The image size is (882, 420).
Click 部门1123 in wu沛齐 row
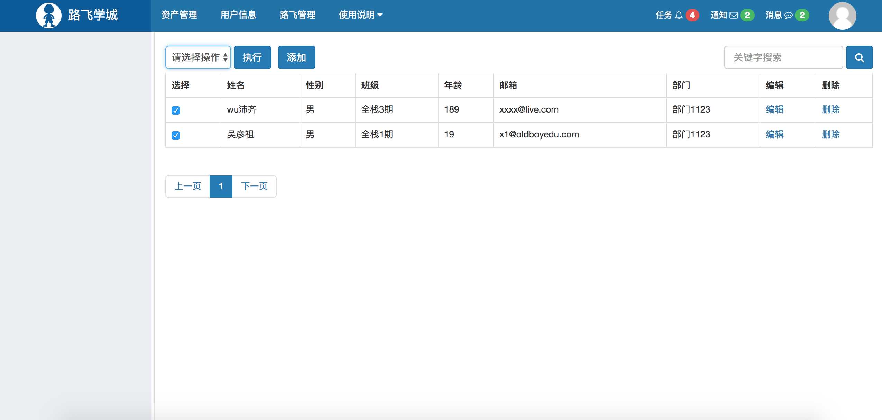pos(691,109)
